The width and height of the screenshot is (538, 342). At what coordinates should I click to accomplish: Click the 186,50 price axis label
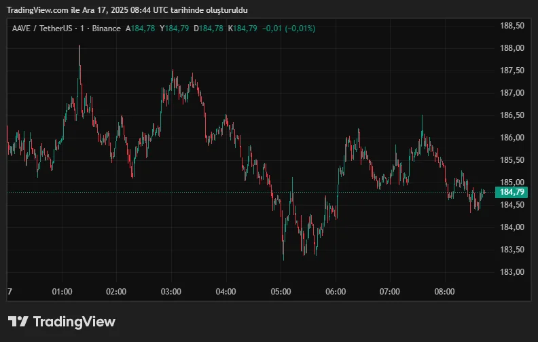tap(512, 115)
